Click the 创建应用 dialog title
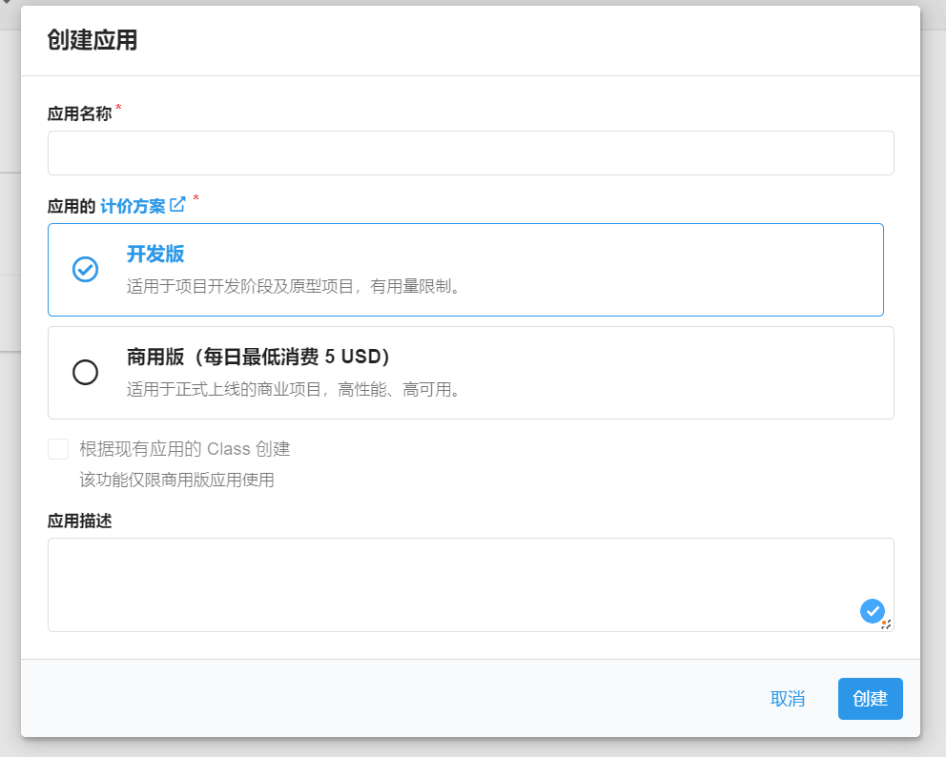The image size is (946, 757). [93, 40]
